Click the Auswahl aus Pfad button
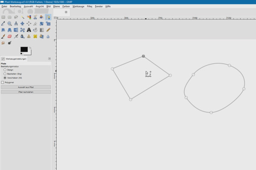The image size is (256, 170). [x=26, y=87]
